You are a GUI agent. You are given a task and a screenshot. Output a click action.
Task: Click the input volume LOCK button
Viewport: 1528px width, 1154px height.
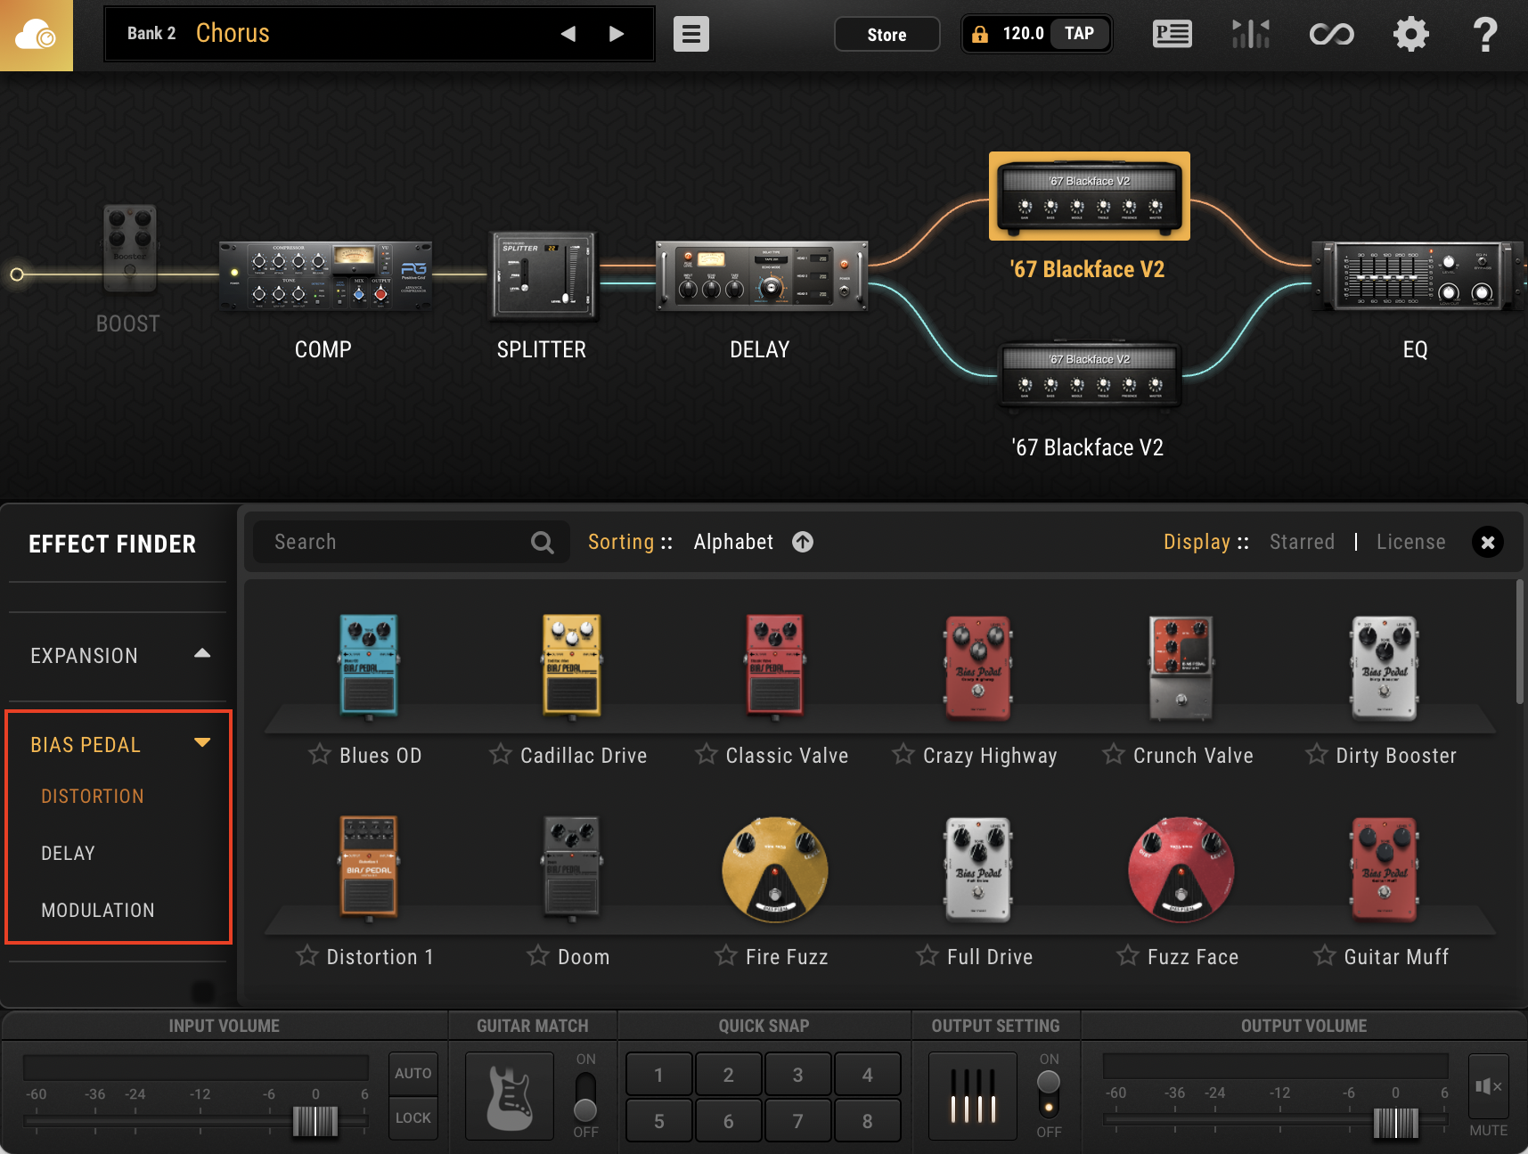click(x=413, y=1117)
